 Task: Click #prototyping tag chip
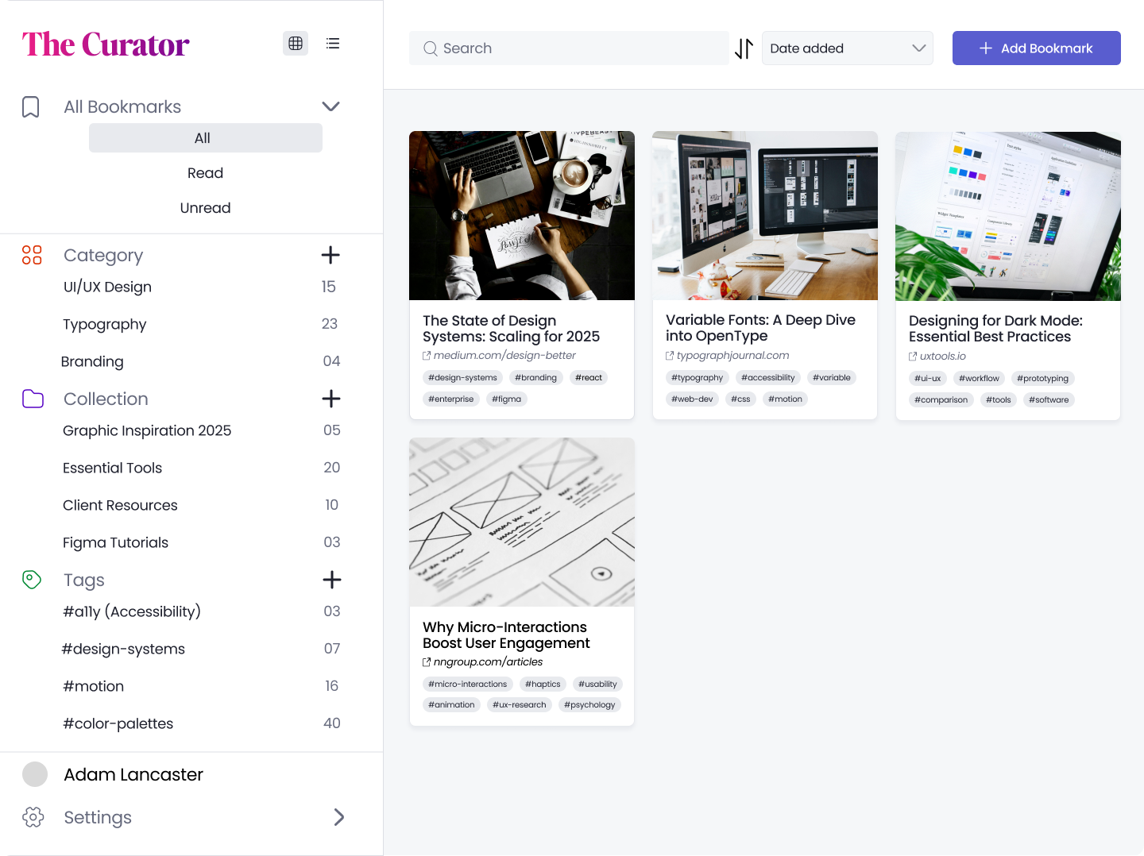(x=1042, y=379)
